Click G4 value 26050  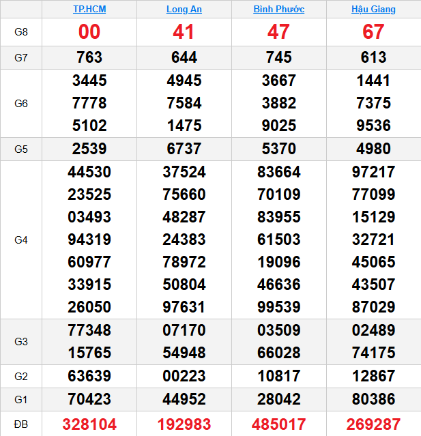(89, 307)
